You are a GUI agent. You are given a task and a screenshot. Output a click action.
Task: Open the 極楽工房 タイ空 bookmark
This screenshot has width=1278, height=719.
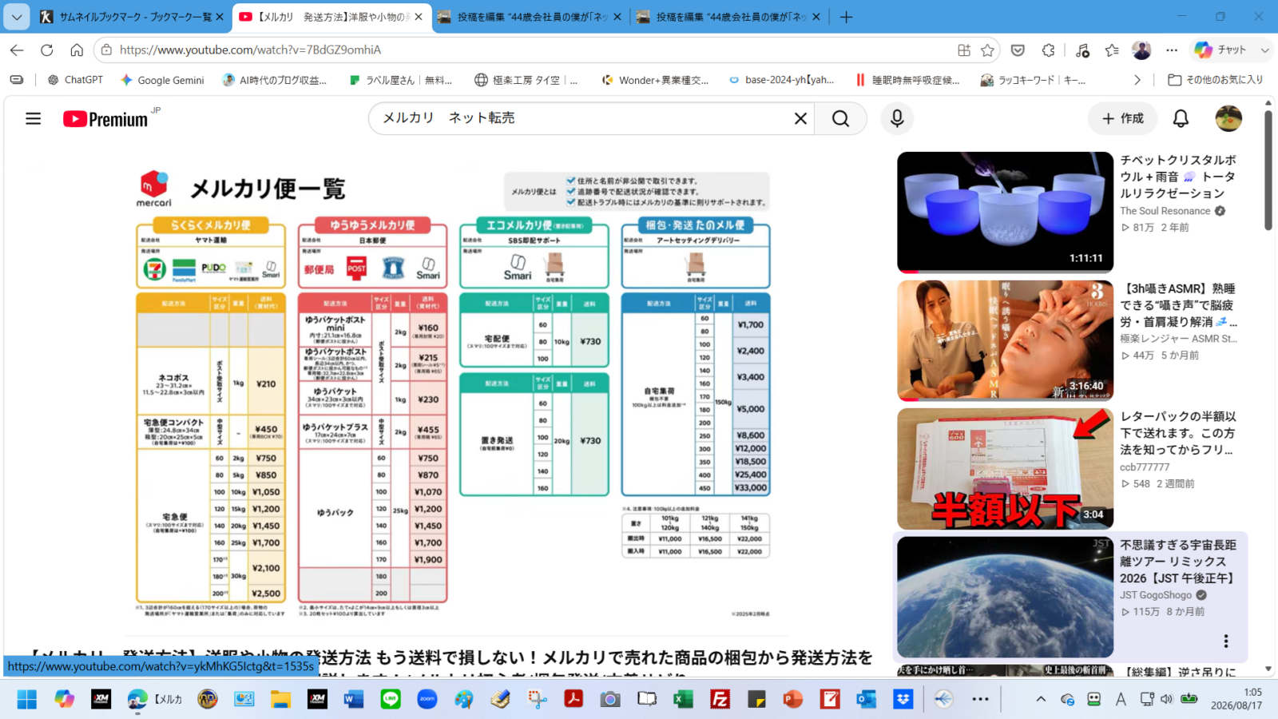pyautogui.click(x=526, y=80)
